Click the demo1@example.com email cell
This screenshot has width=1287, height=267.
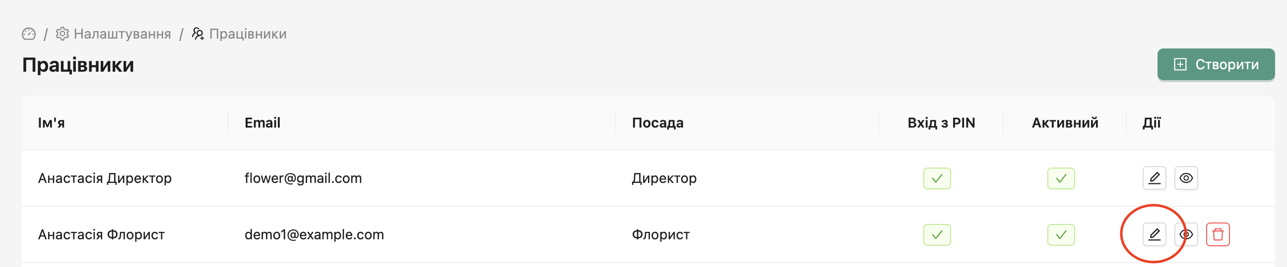pyautogui.click(x=314, y=235)
